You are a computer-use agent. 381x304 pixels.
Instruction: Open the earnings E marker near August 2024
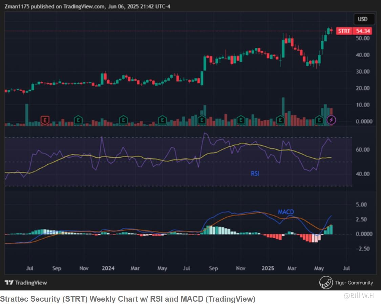(x=202, y=120)
